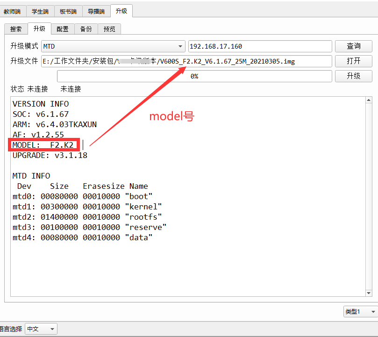This screenshot has width=378, height=337.
Task: Click the 0% upgrade progress bar
Action: pos(194,76)
